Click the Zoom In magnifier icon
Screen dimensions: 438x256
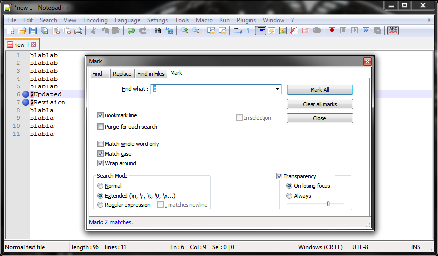pyautogui.click(x=184, y=30)
